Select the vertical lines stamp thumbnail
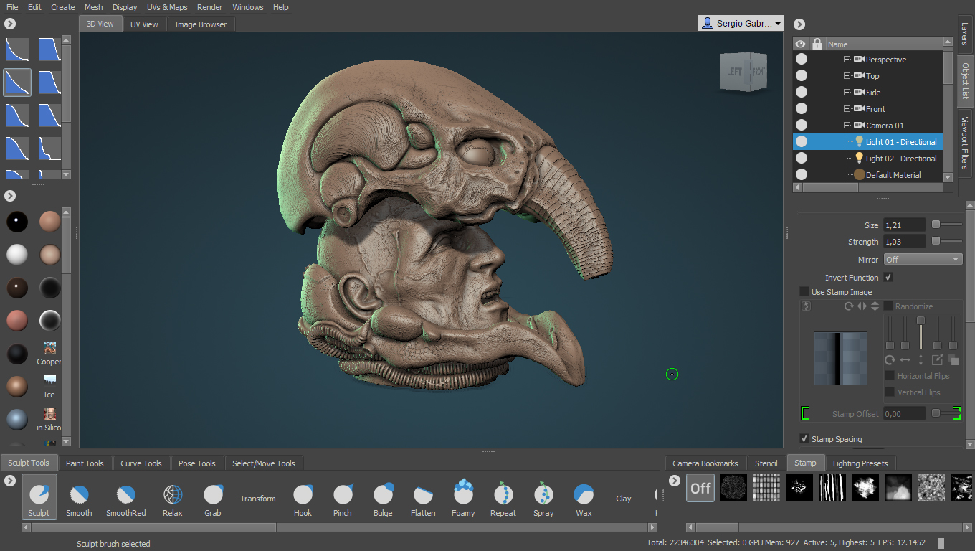The width and height of the screenshot is (975, 551). pyautogui.click(x=832, y=488)
